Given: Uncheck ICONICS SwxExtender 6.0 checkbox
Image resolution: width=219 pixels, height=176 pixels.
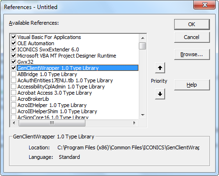Looking at the screenshot, I should click(14, 49).
